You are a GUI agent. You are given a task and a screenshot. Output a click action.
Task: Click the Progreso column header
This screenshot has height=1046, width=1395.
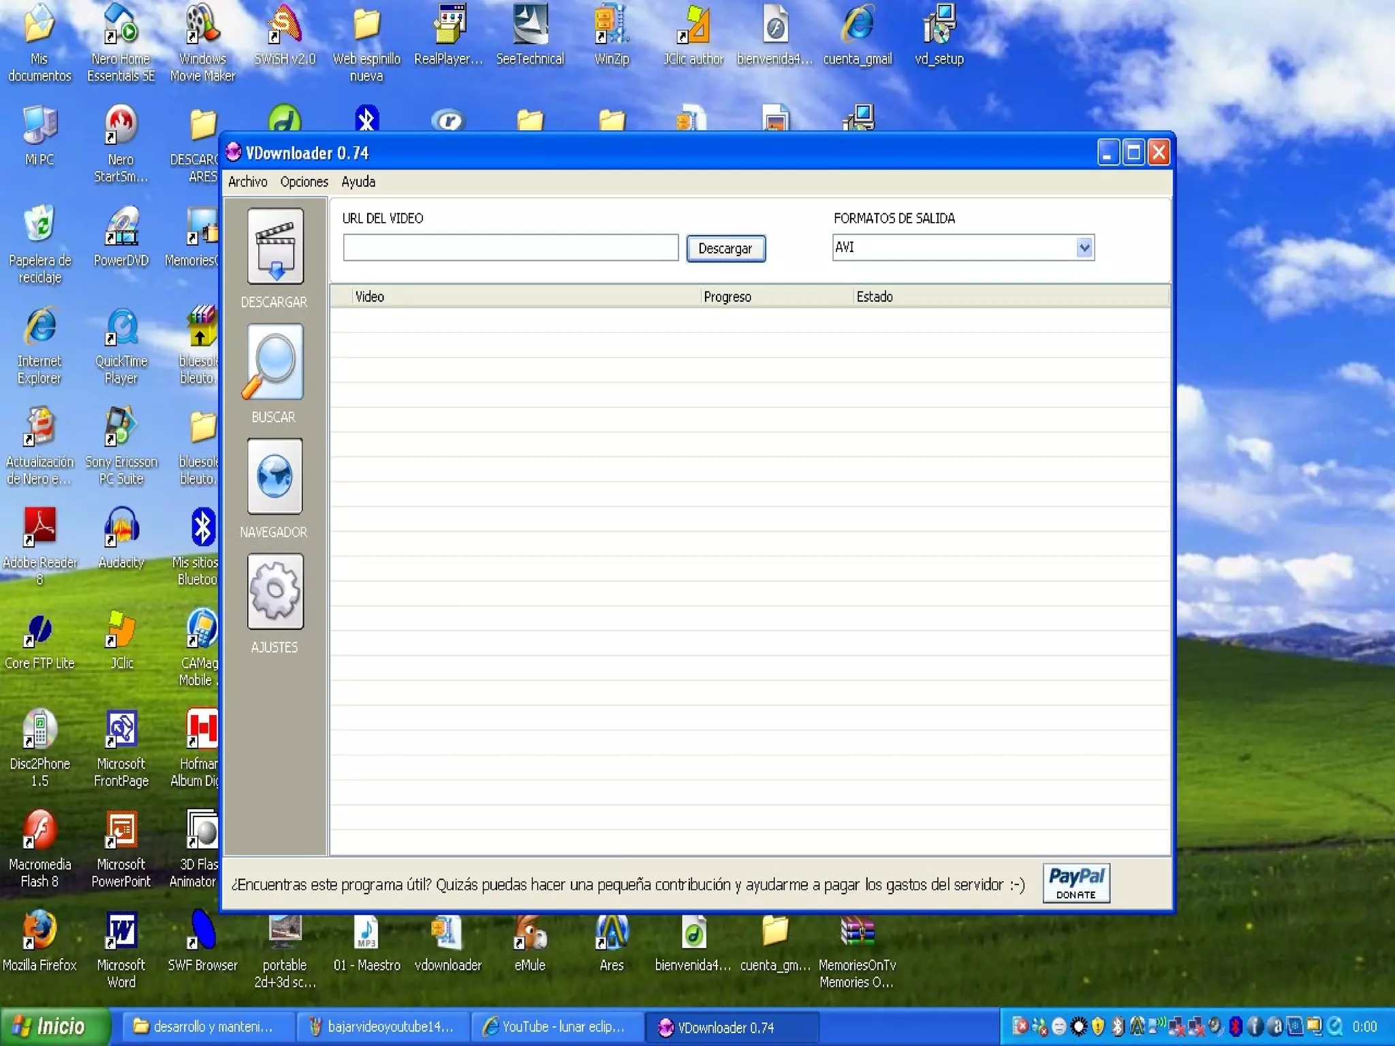pyautogui.click(x=727, y=297)
